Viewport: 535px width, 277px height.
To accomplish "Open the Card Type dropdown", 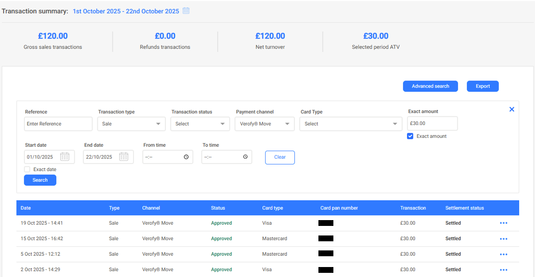I will click(x=350, y=124).
